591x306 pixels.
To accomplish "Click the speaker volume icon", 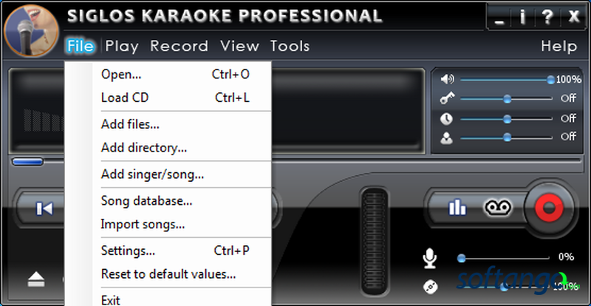I will point(447,79).
